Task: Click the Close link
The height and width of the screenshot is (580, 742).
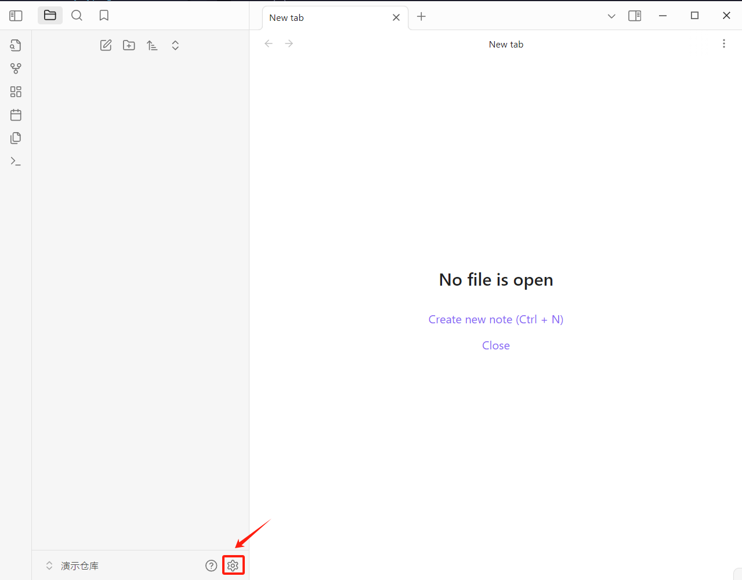Action: tap(496, 345)
